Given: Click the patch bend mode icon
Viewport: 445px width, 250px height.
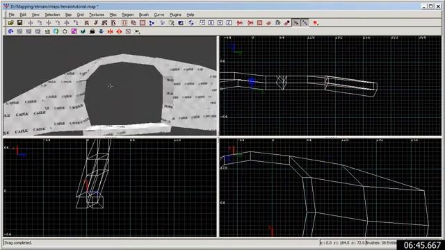Looking at the screenshot, I should [x=268, y=23].
